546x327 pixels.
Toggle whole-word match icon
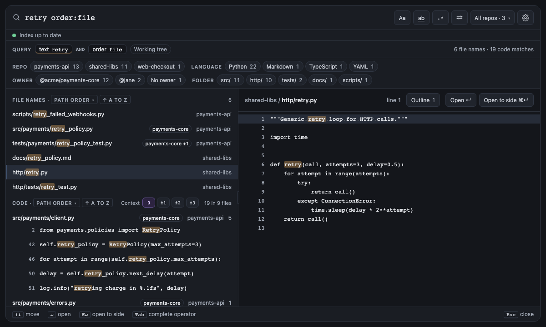point(421,18)
